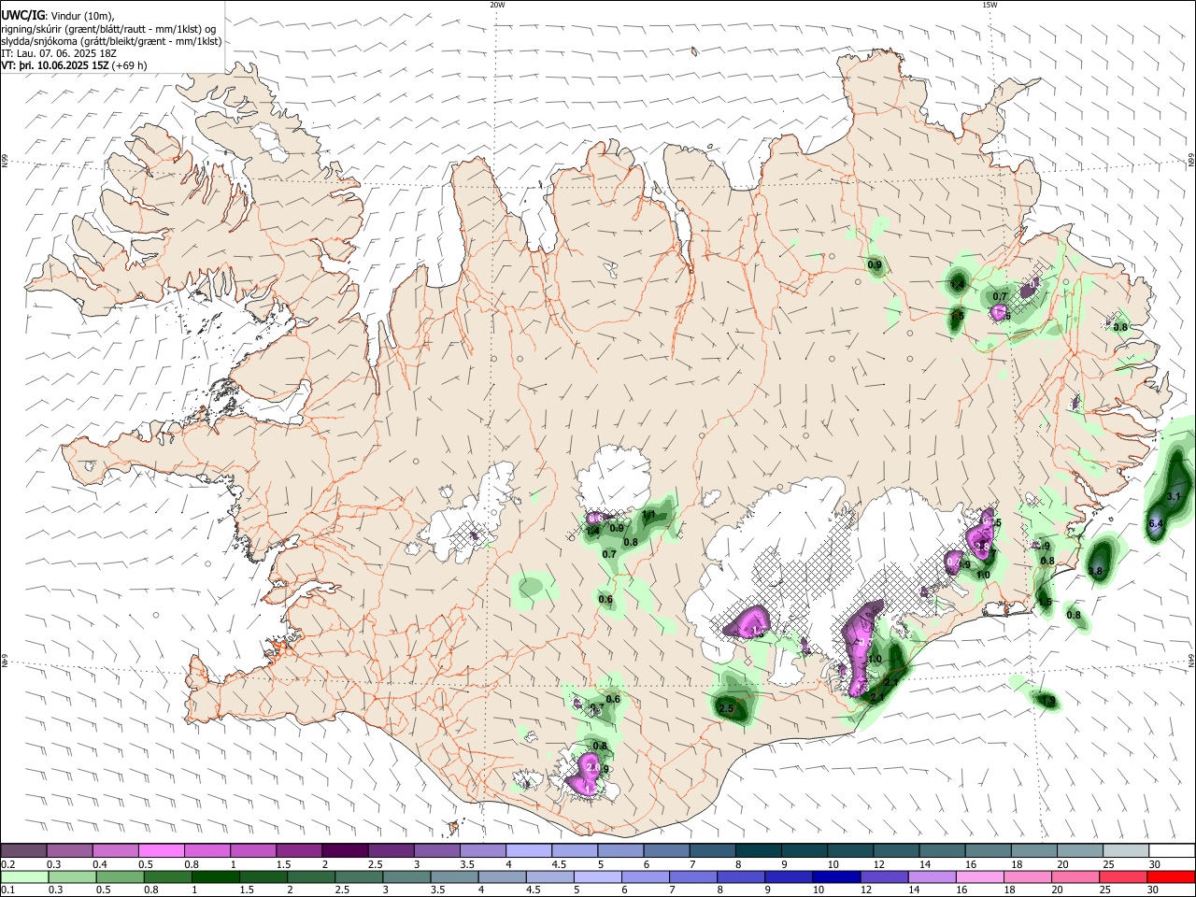Pick the darkest purple 2–2.5 upper legend swatch

click(x=345, y=850)
